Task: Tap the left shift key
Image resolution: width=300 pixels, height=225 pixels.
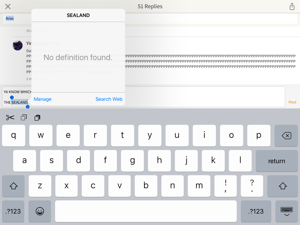Action: pyautogui.click(x=13, y=186)
